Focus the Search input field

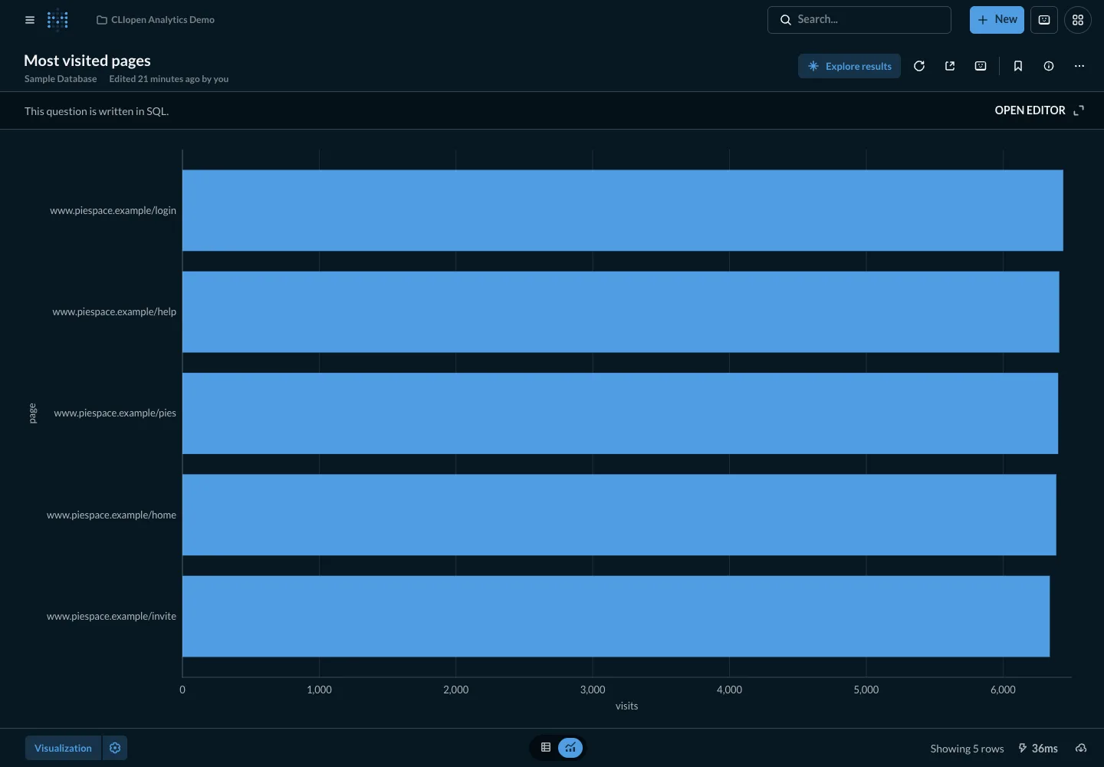click(859, 20)
